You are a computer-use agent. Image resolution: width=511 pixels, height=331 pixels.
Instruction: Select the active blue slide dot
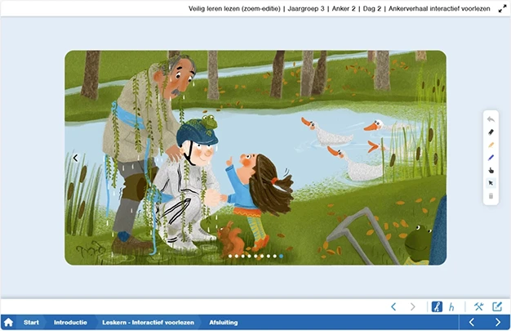[282, 257]
